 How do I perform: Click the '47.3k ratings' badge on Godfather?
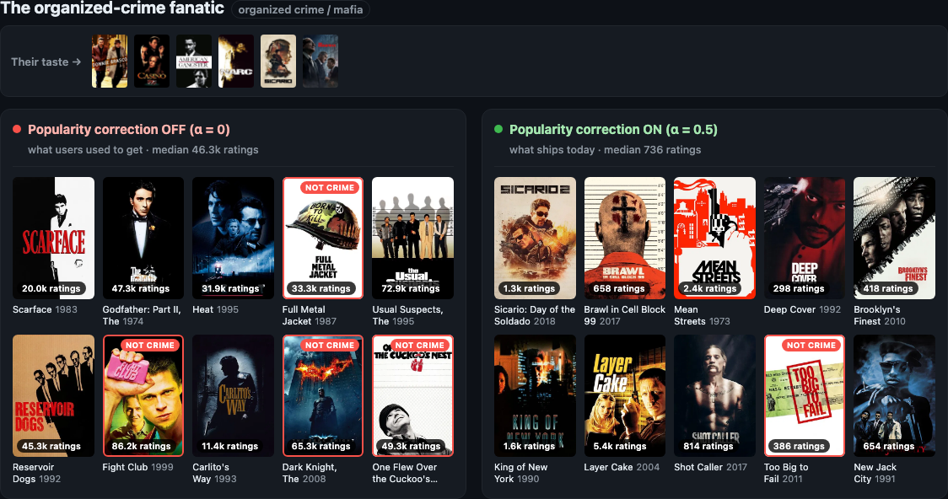[141, 289]
